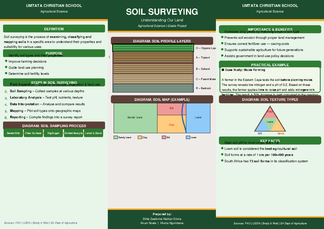Click the 'Clear Surface' step box

click(x=33, y=133)
